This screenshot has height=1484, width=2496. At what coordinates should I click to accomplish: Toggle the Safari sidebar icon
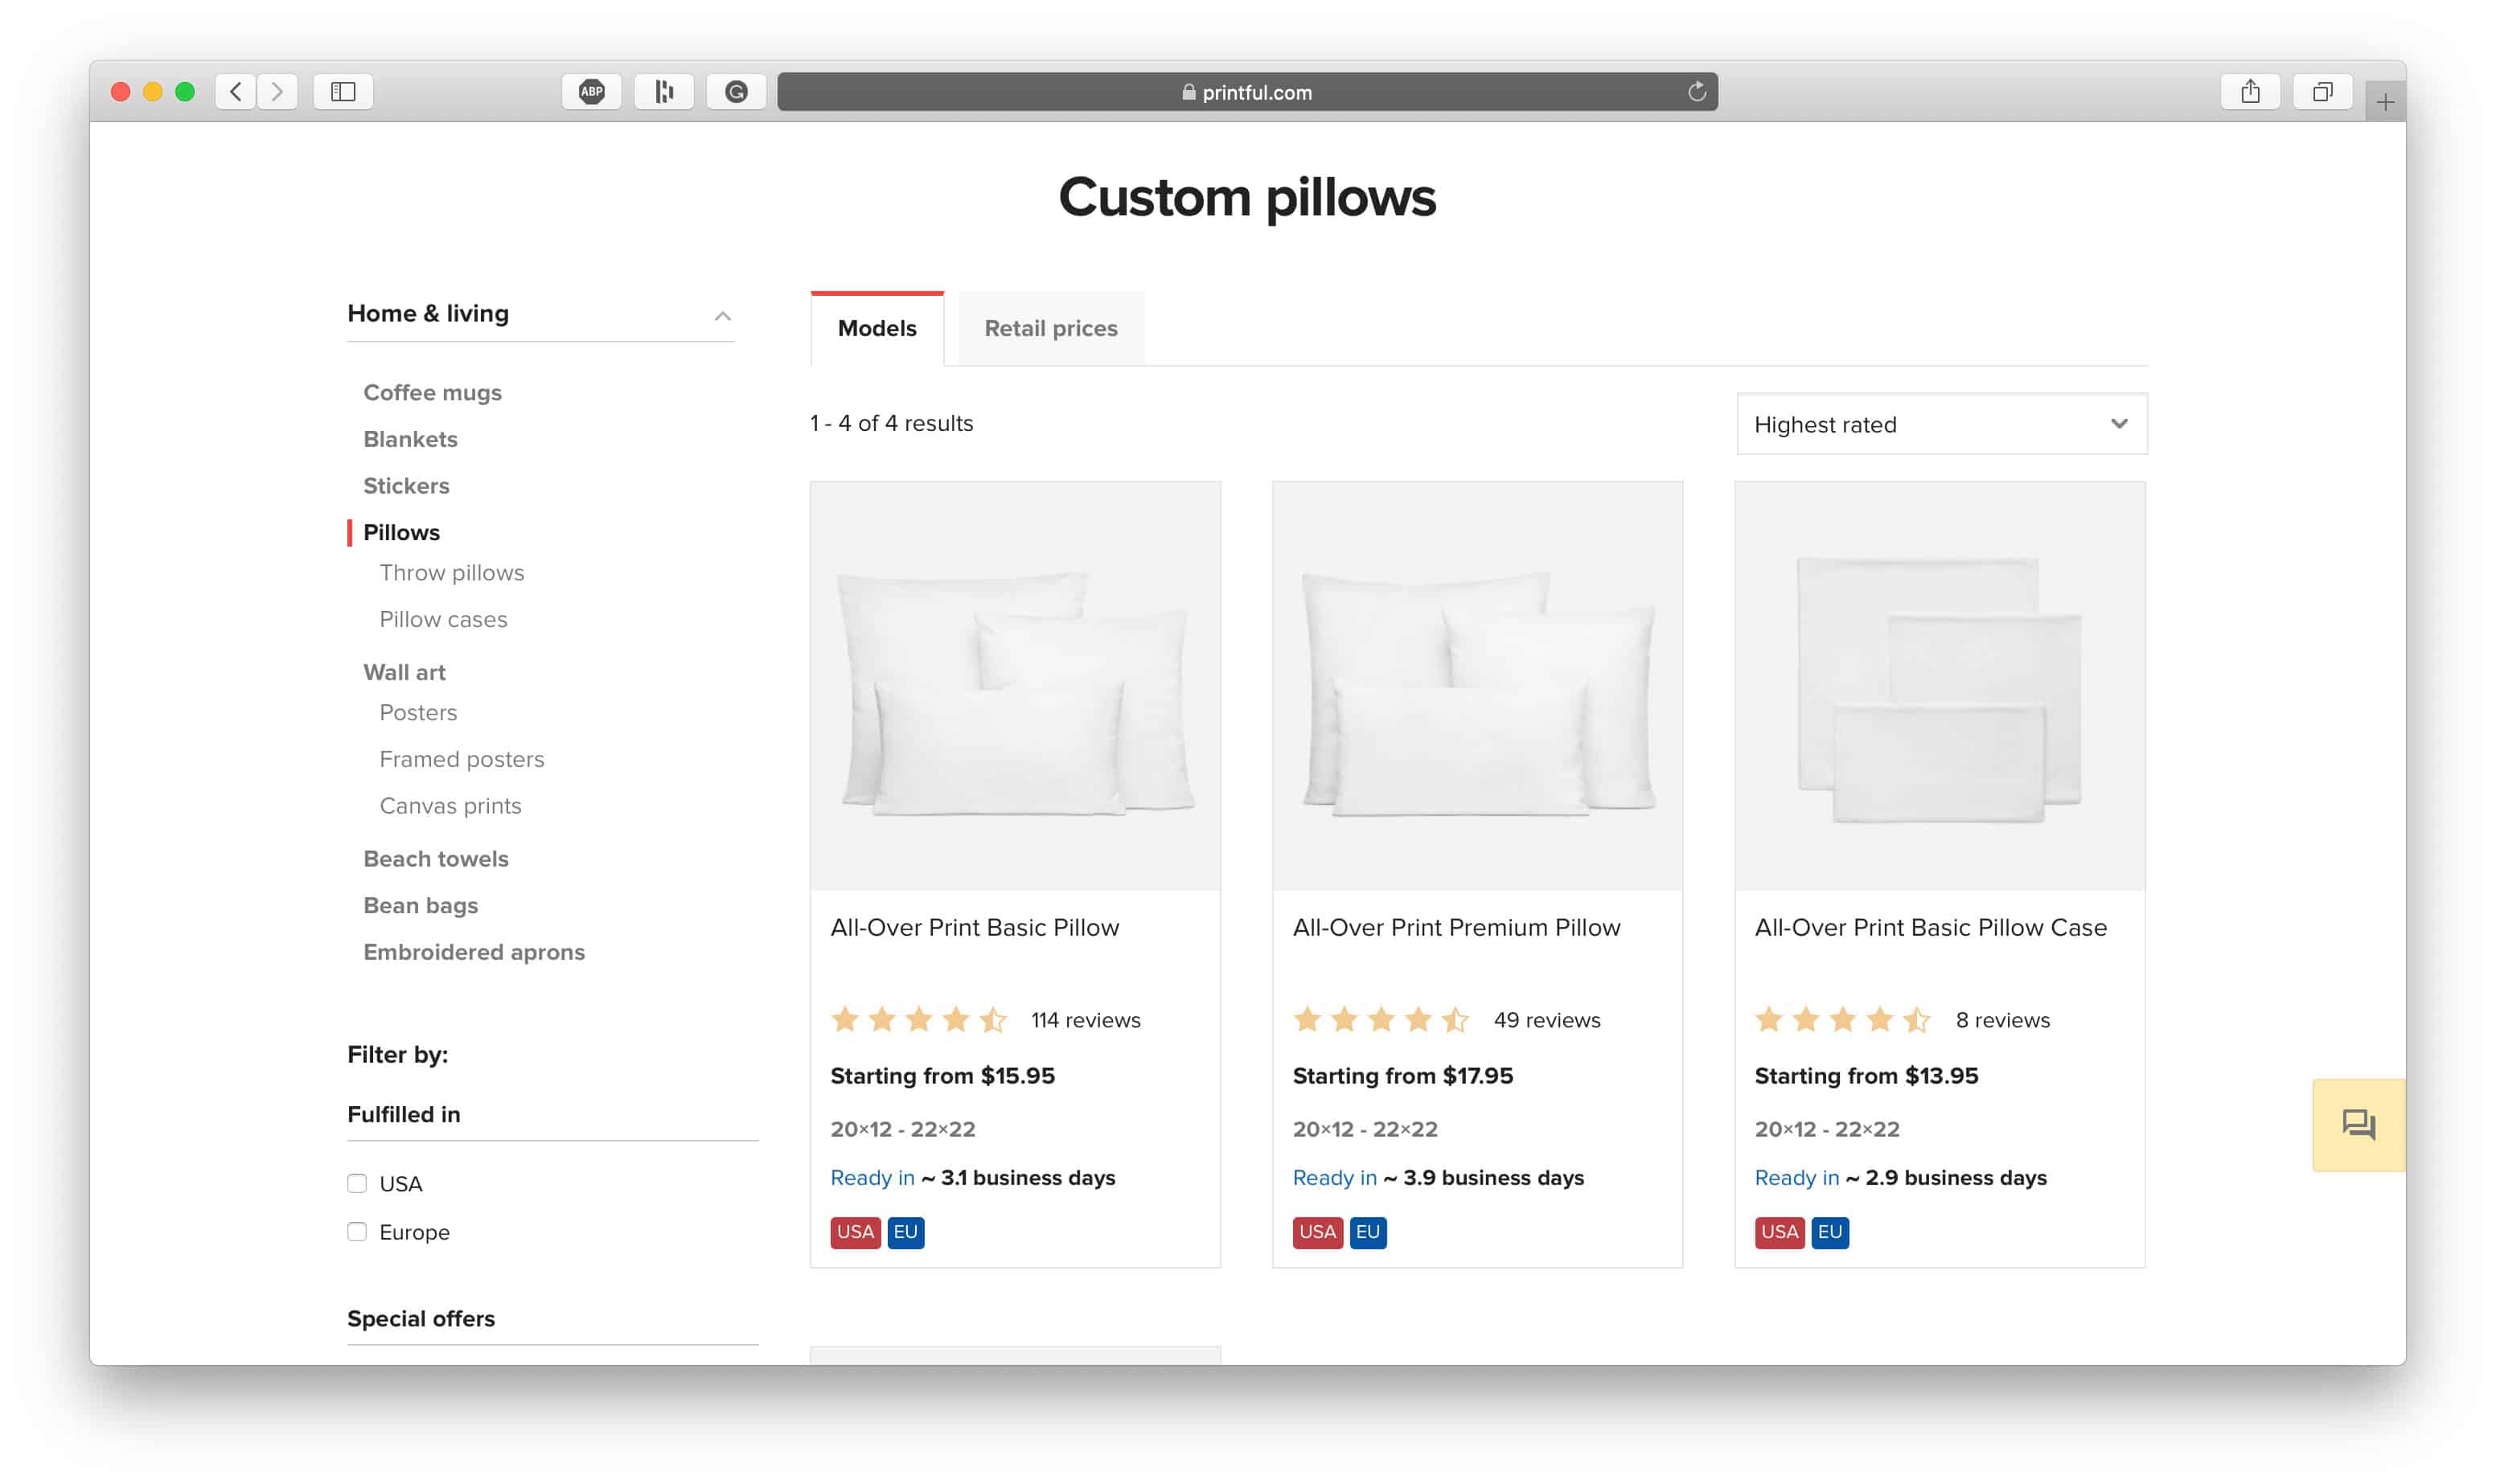tap(343, 92)
